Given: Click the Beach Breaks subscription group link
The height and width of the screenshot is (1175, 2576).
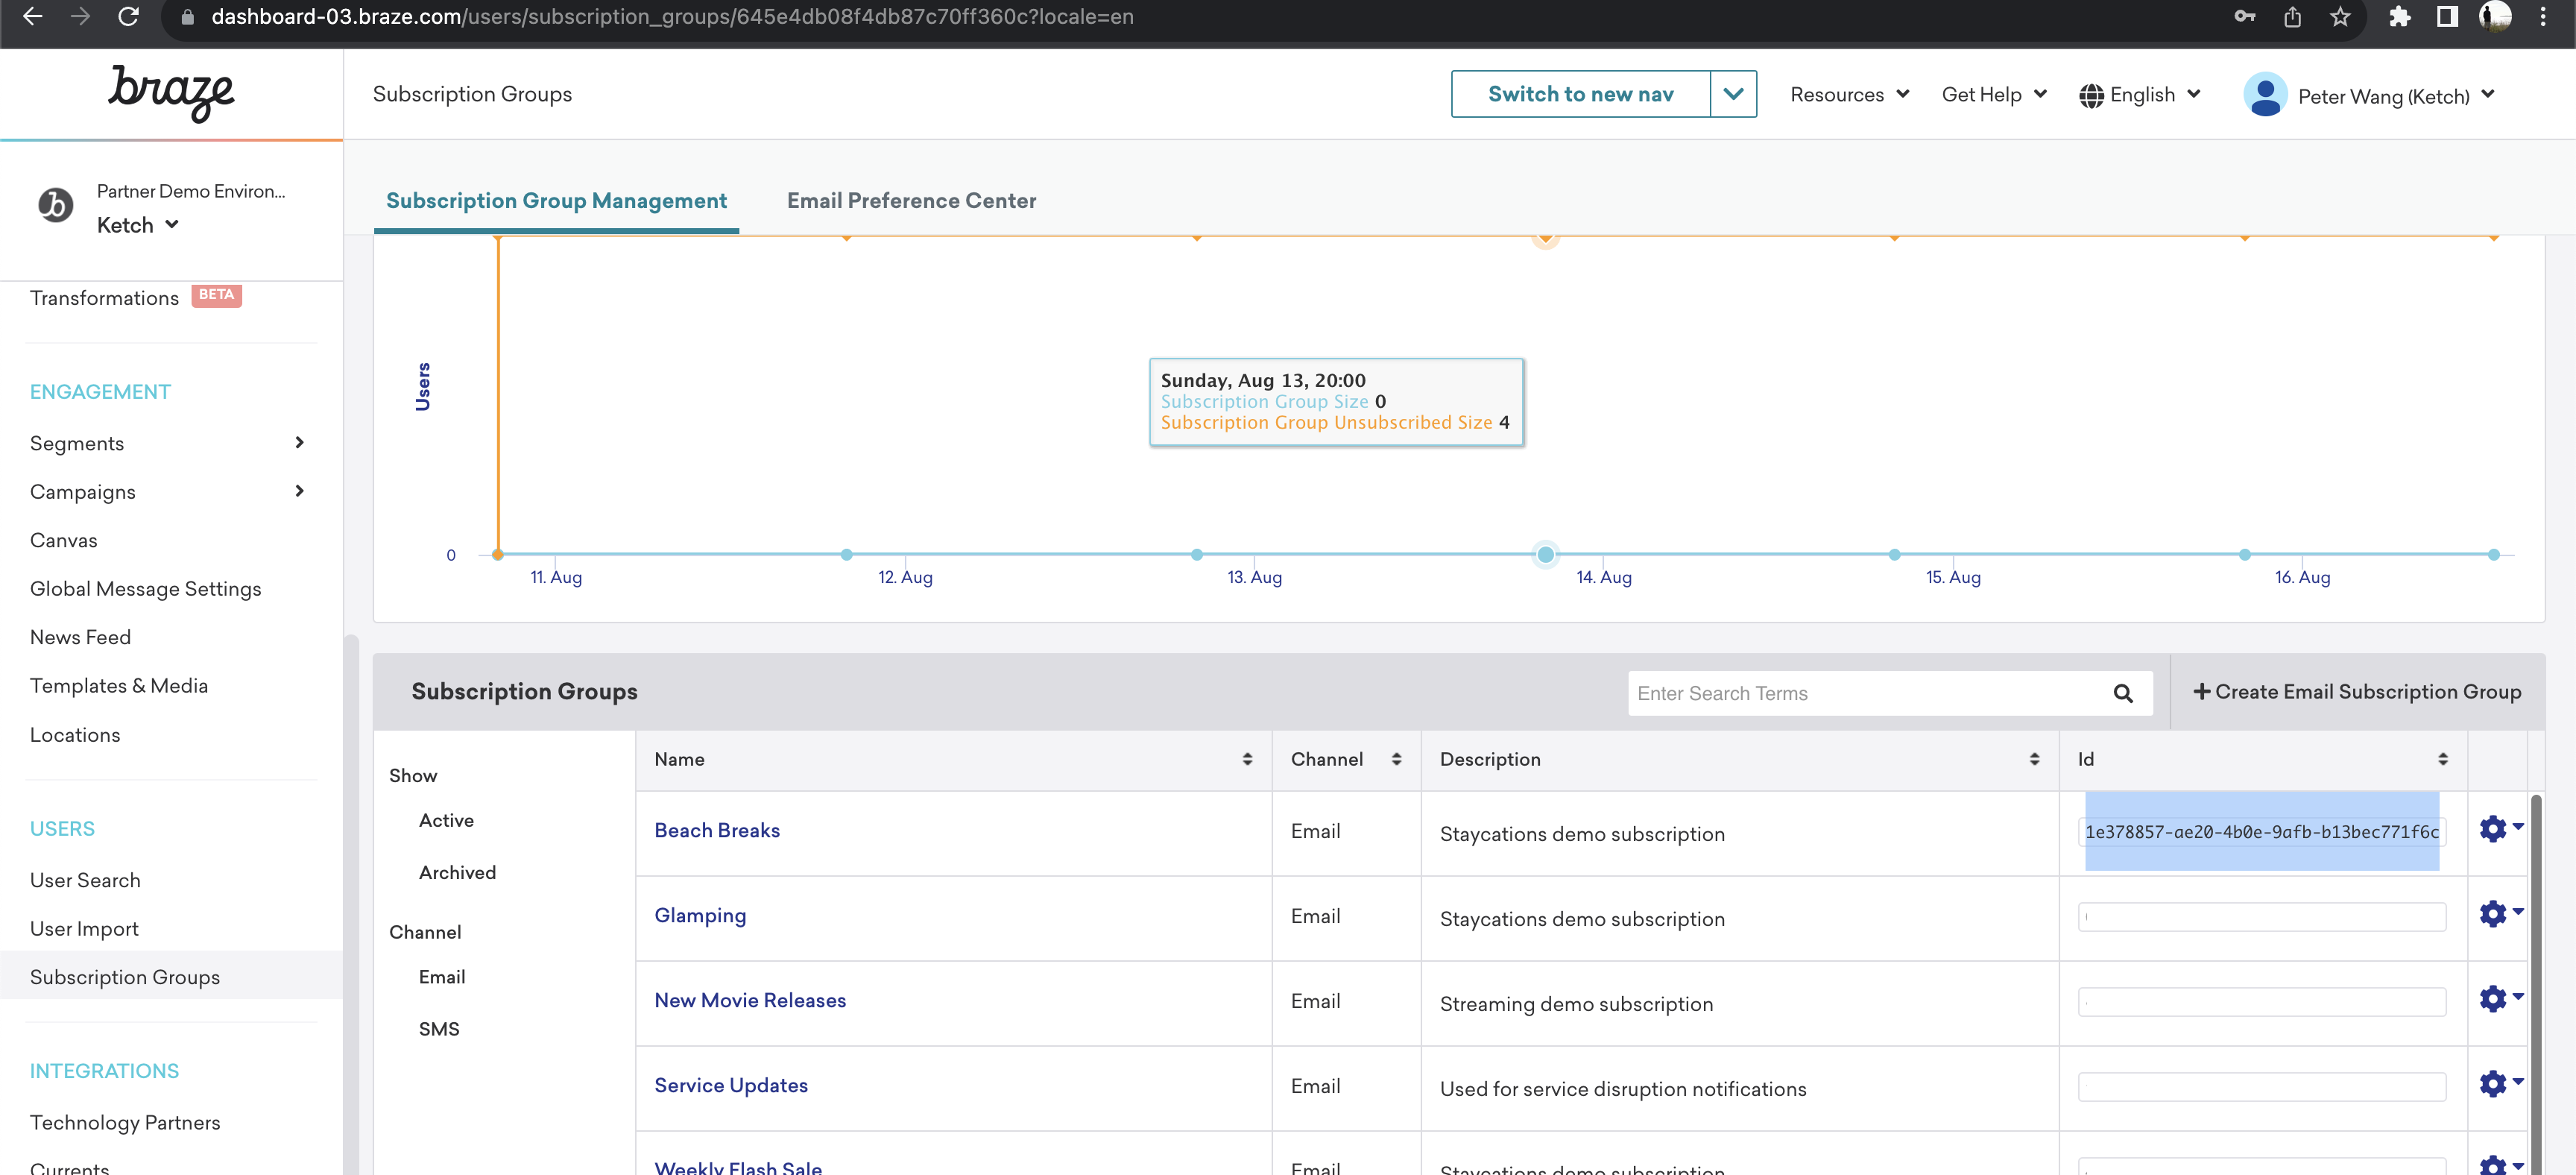Looking at the screenshot, I should pos(718,830).
